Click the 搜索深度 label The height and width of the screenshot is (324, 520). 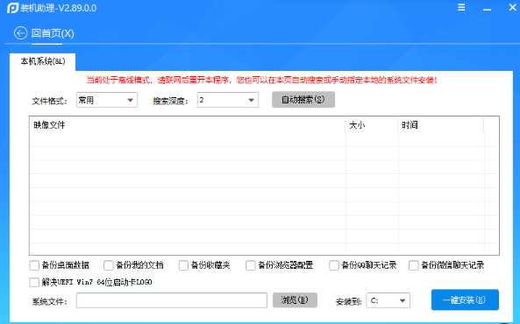pyautogui.click(x=170, y=101)
